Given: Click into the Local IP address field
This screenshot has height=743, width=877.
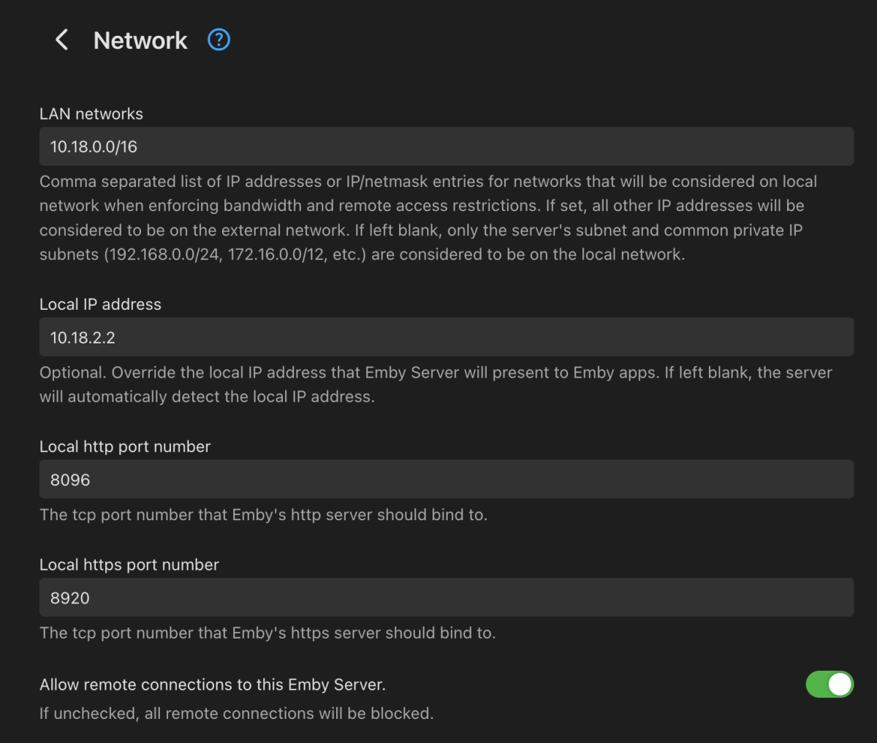Looking at the screenshot, I should coord(446,337).
